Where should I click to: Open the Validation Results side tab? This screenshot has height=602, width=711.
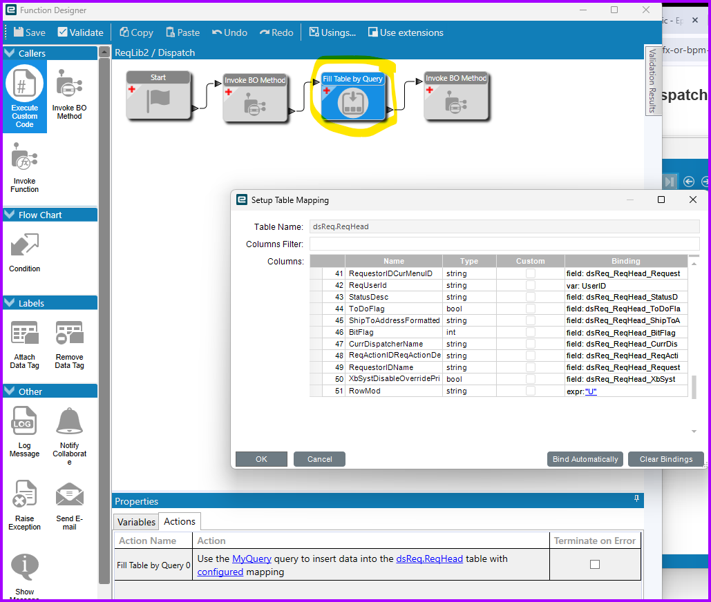pyautogui.click(x=652, y=81)
